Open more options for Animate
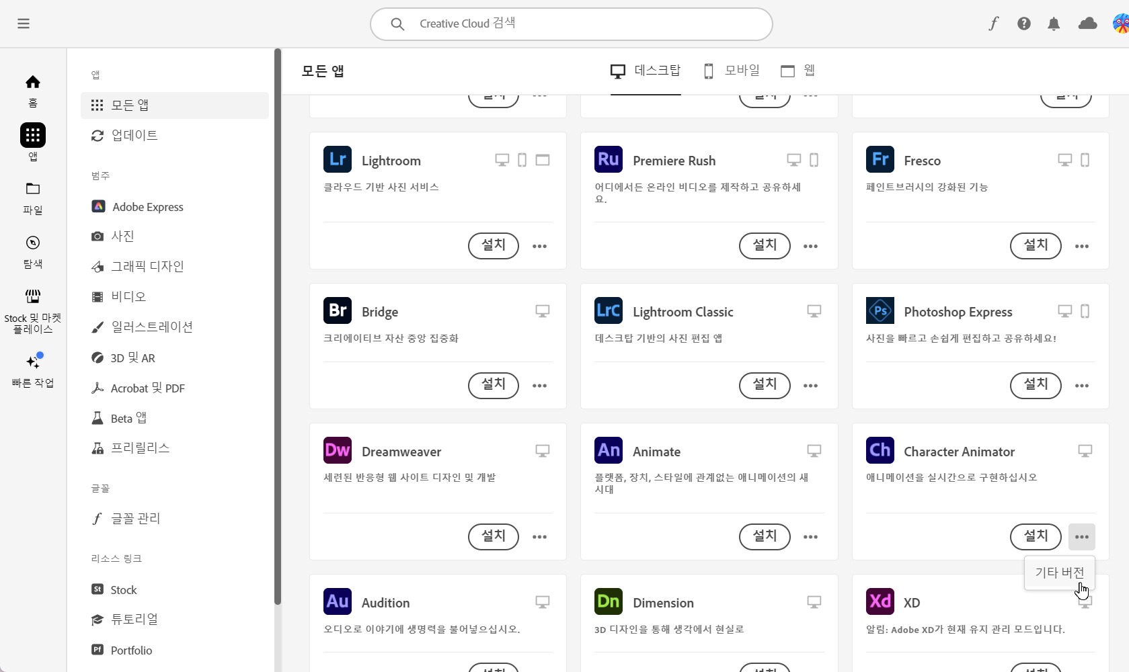Image resolution: width=1129 pixels, height=672 pixels. [x=810, y=537]
